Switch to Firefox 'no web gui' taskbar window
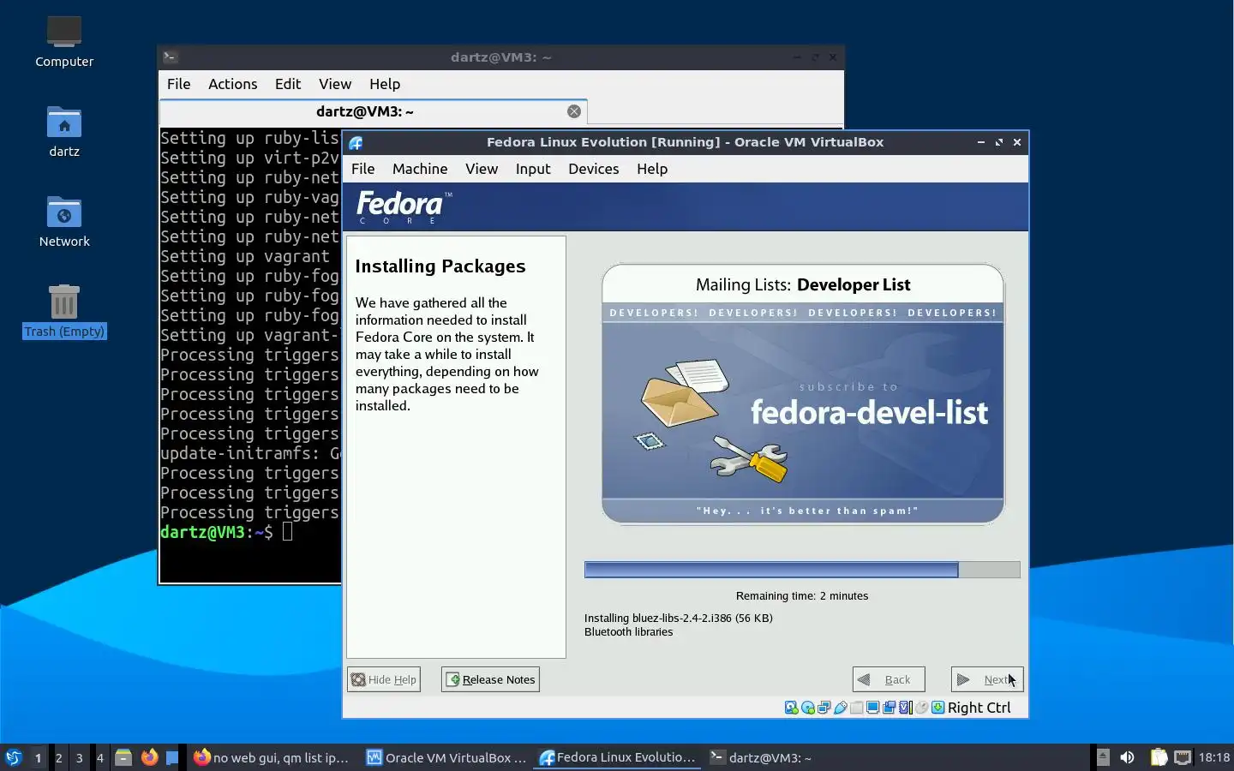The image size is (1234, 771). (x=272, y=757)
